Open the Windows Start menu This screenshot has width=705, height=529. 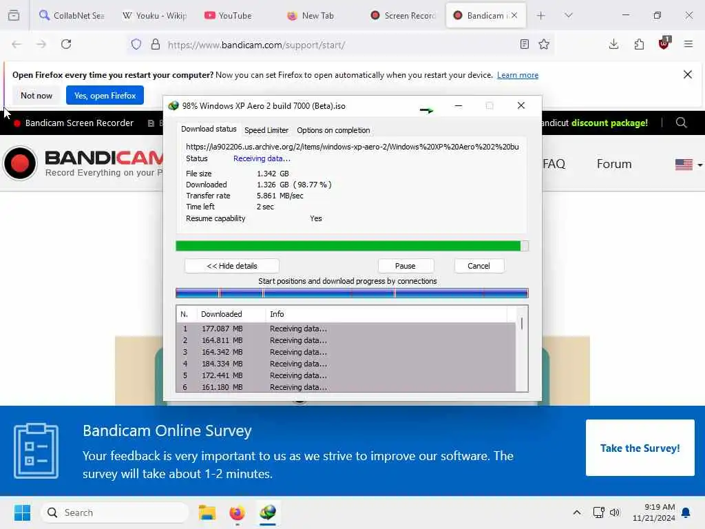22,512
